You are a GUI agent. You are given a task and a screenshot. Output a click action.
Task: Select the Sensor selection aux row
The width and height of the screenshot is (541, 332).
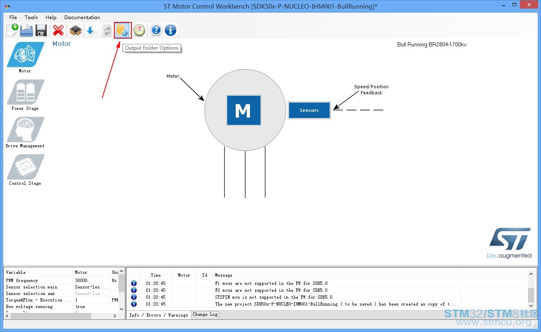61,293
